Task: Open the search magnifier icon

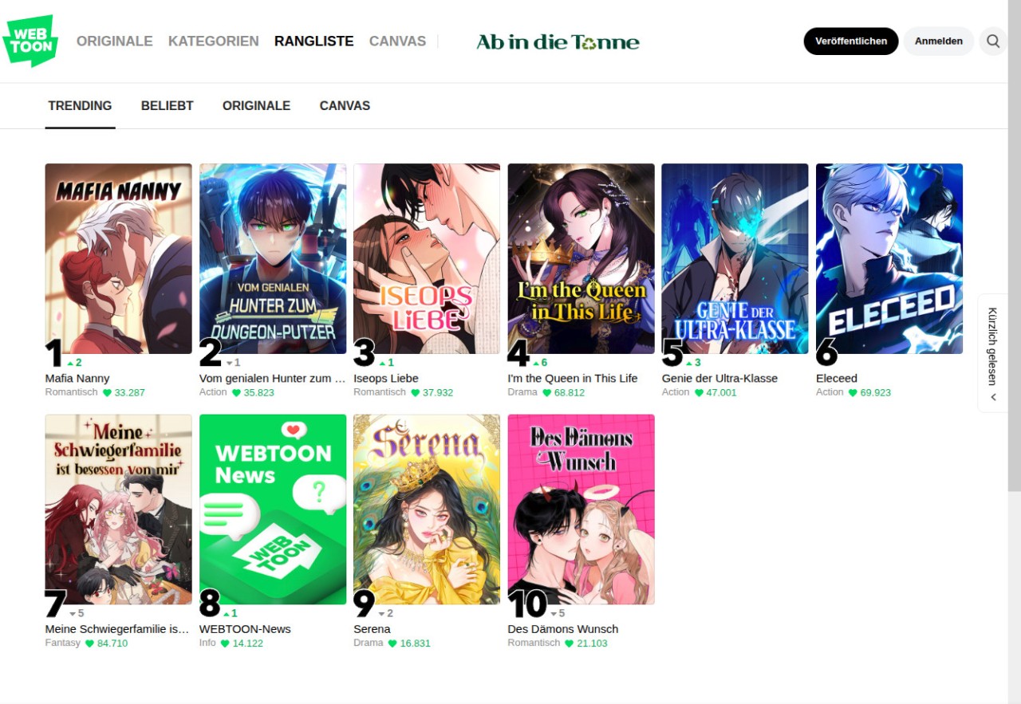Action: point(992,41)
